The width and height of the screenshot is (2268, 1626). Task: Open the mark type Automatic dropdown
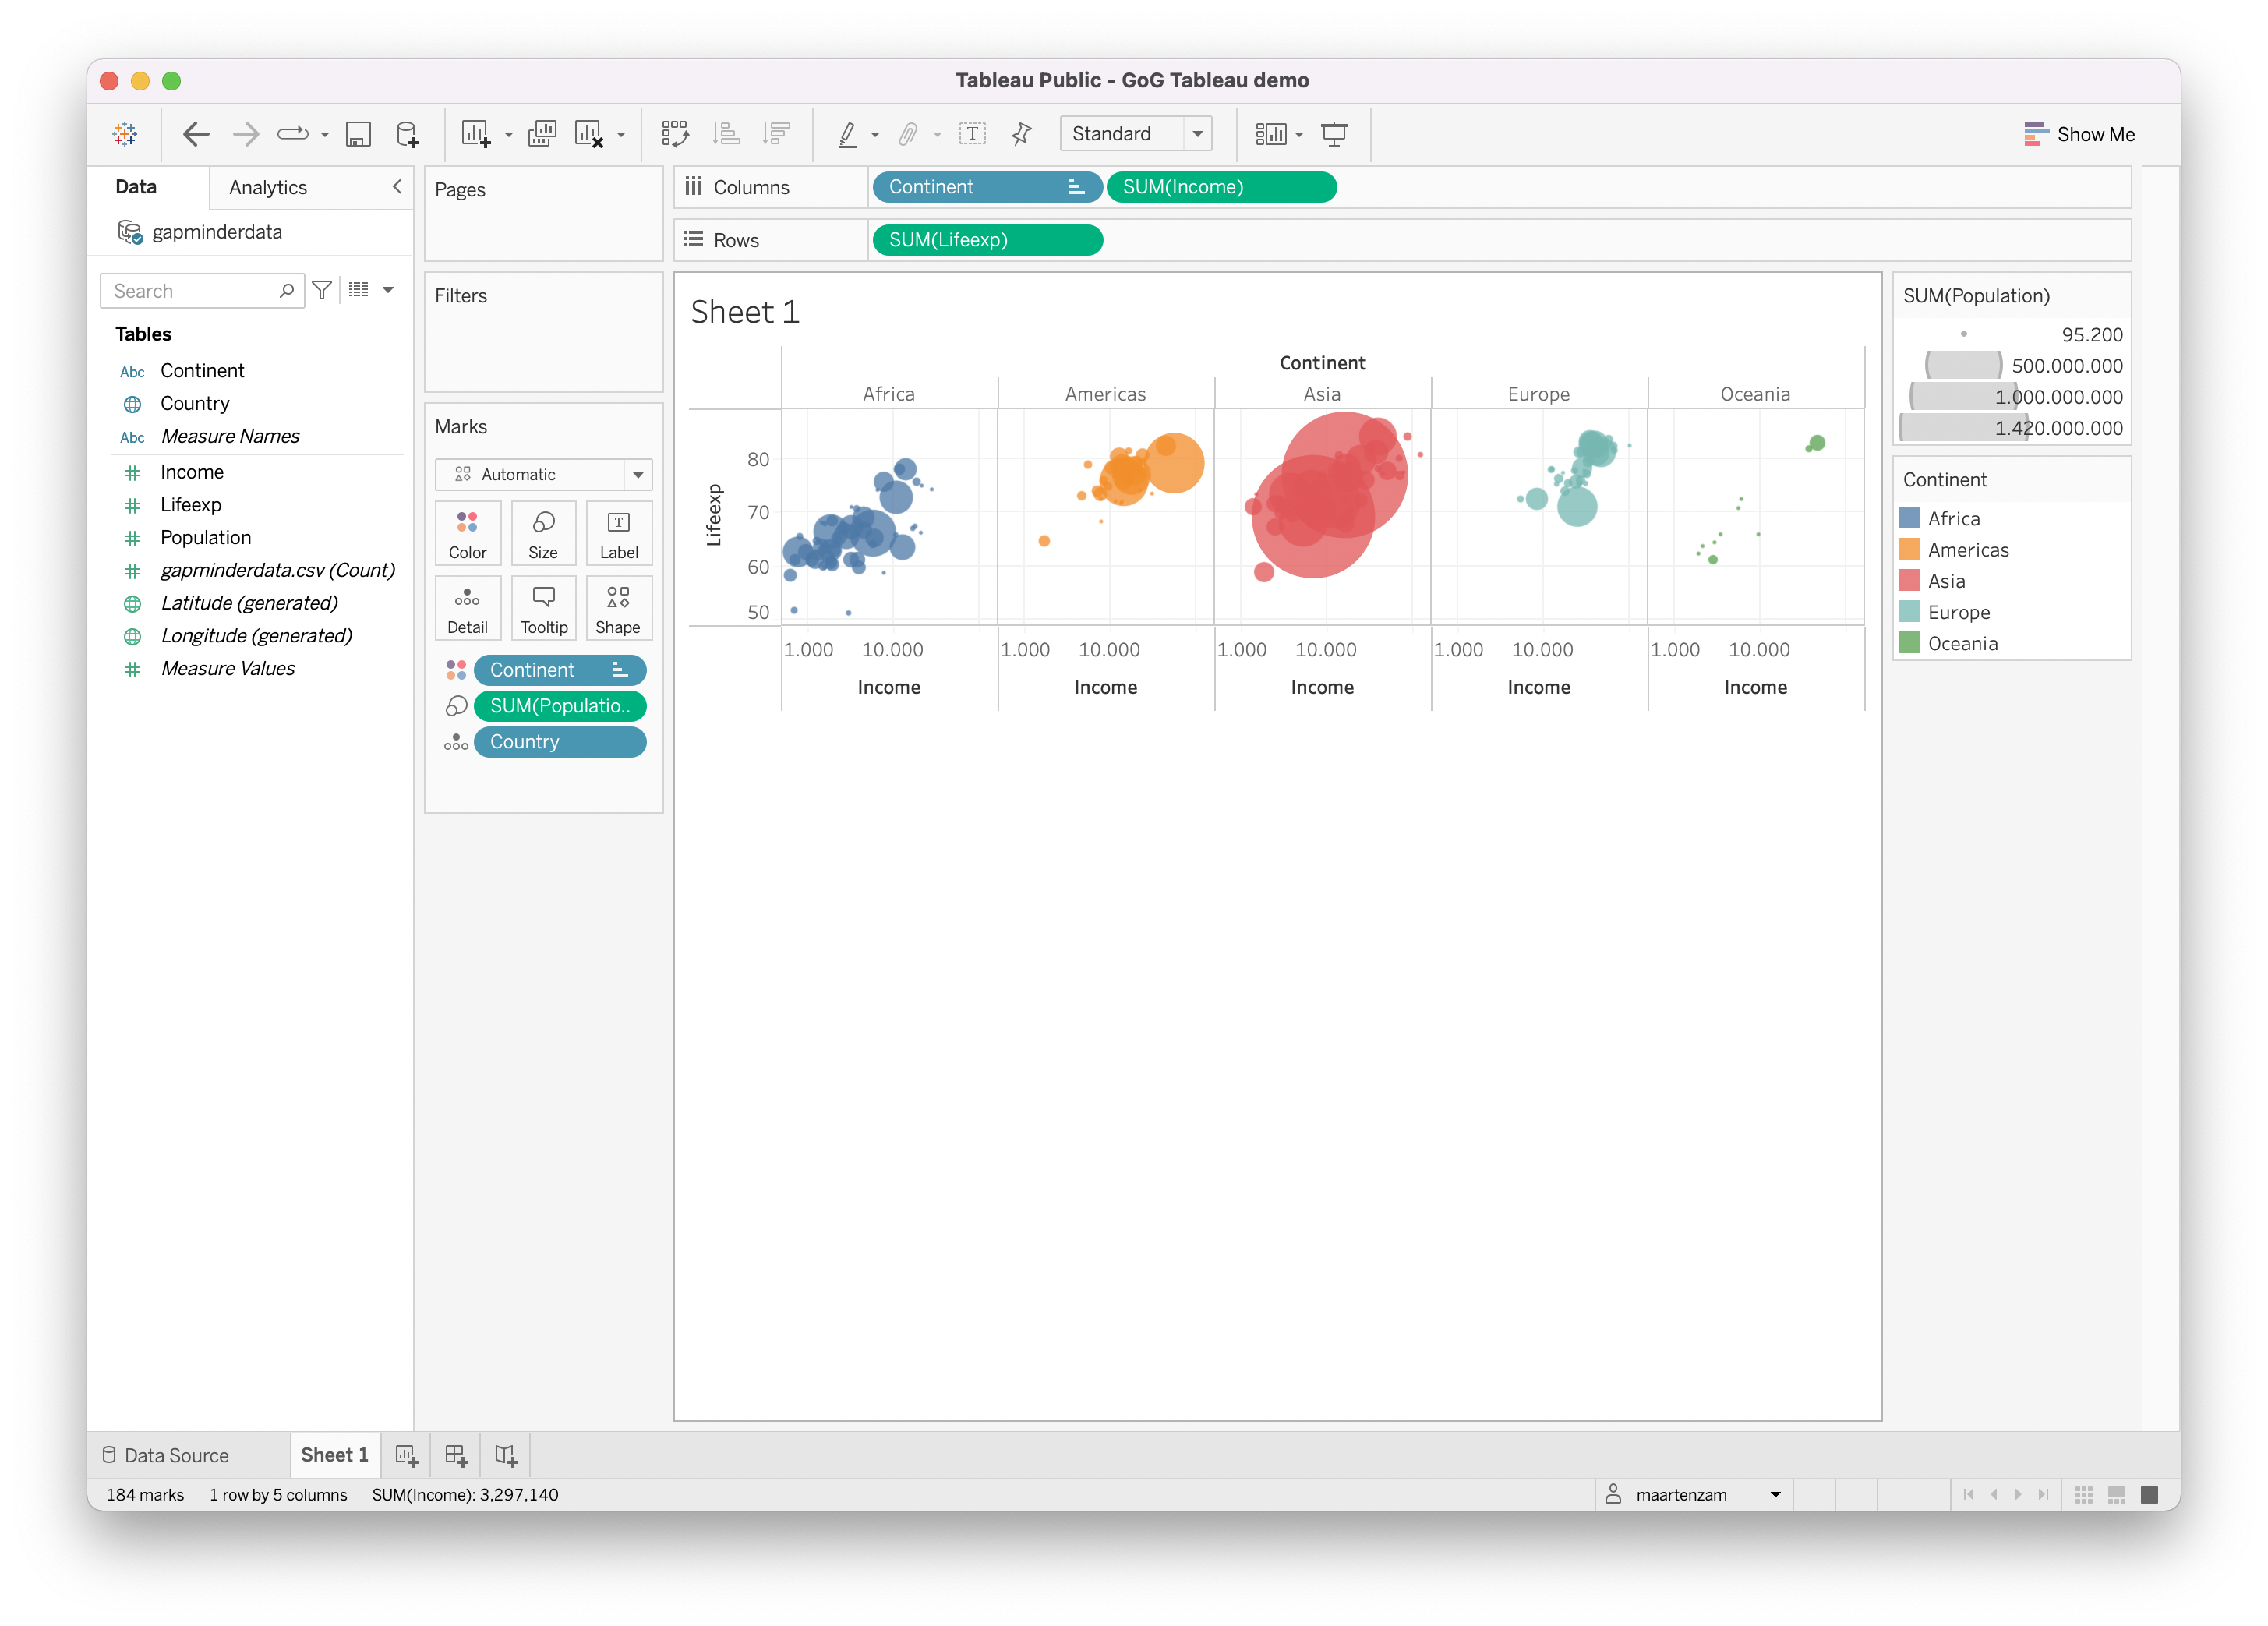point(543,475)
